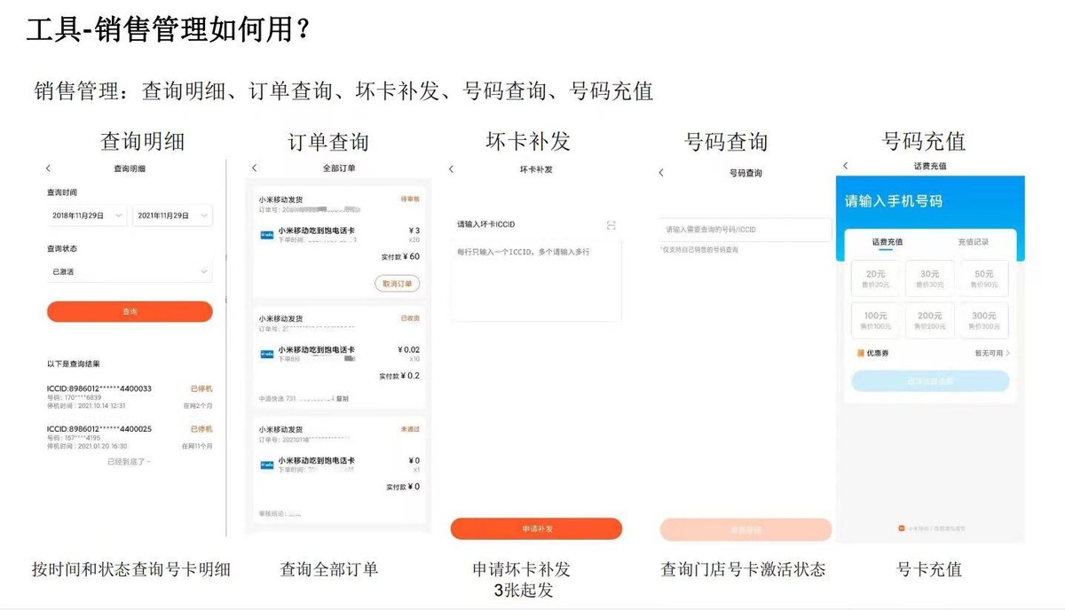Select the 200元 recharge amount
1065x610 pixels.
click(x=930, y=321)
